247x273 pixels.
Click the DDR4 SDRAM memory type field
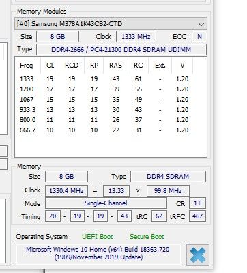168,177
